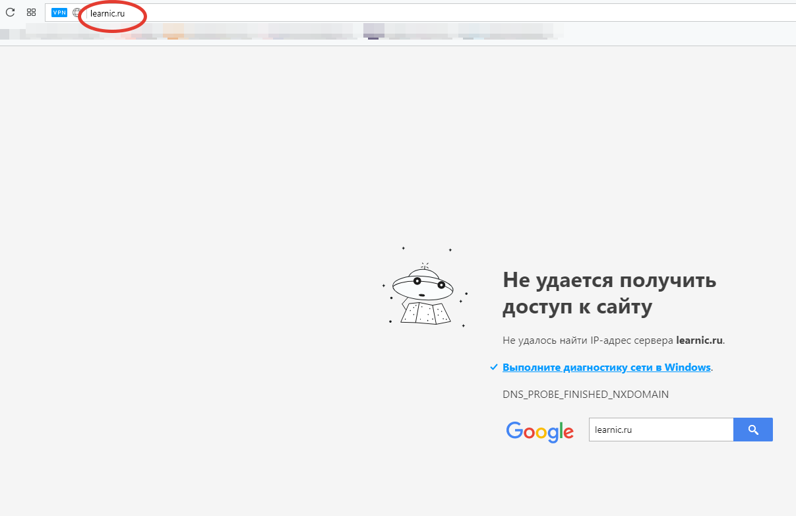Click bold learnic.ru in the error message

699,341
